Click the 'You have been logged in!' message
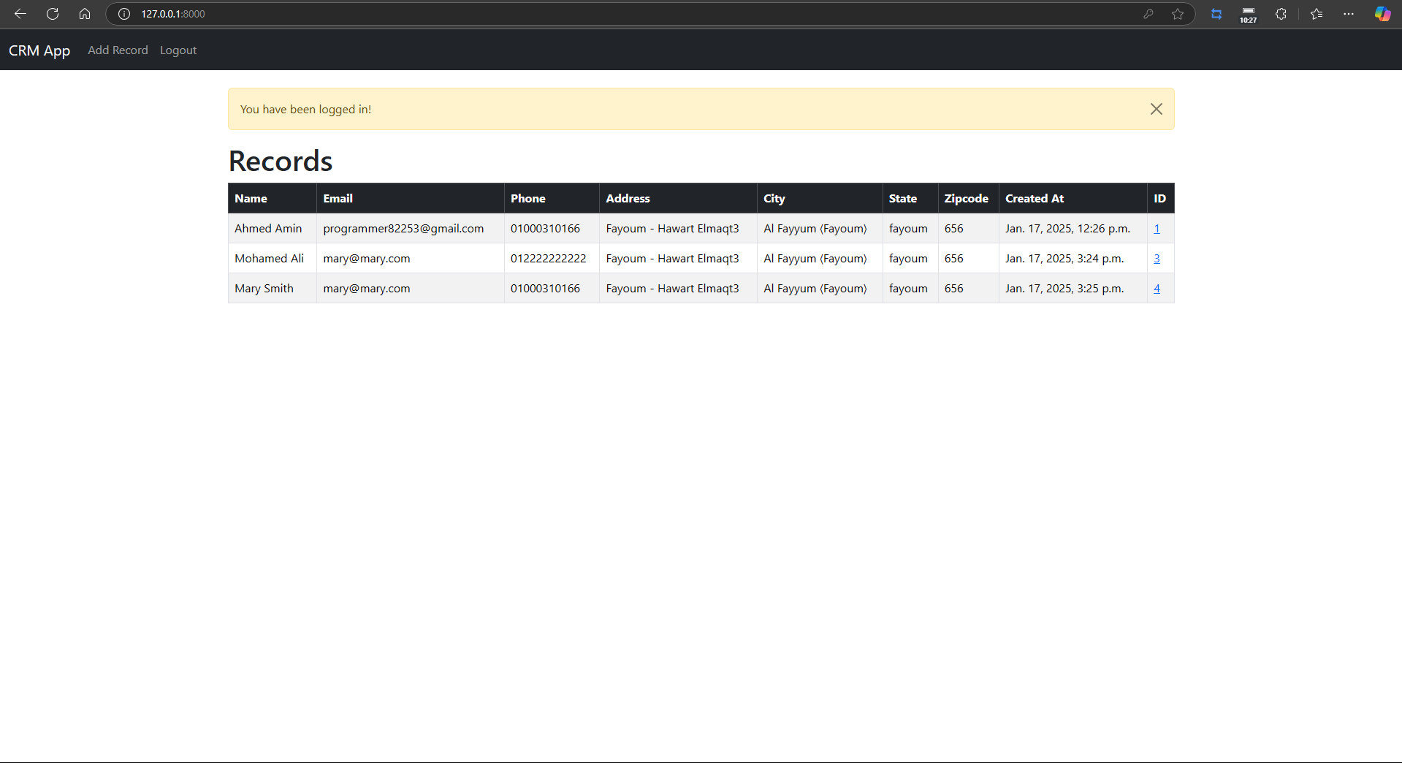Viewport: 1402px width, 763px height. click(x=305, y=110)
